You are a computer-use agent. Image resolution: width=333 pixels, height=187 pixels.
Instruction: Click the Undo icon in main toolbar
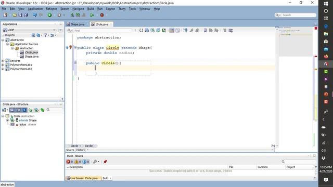click(x=35, y=15)
